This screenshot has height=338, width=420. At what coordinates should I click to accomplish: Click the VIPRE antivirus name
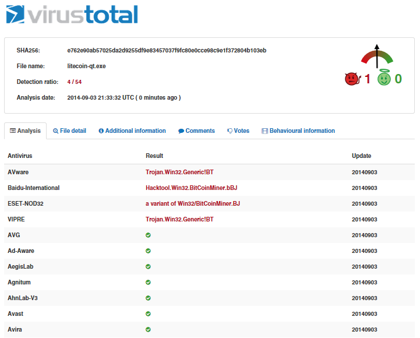[16, 219]
